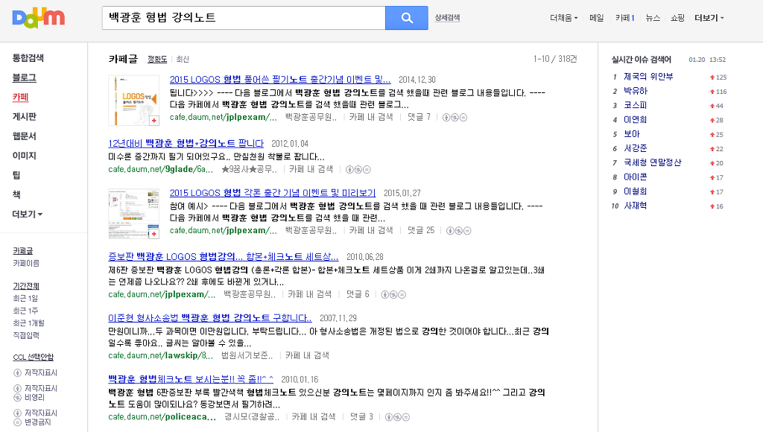This screenshot has width=763, height=432.
Task: Select 직접입력 period filter
Action: (26, 335)
